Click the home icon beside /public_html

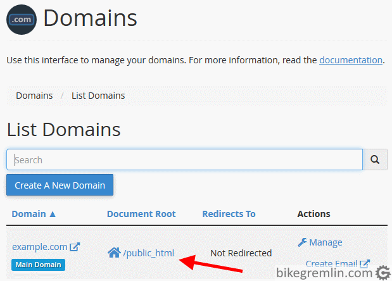click(114, 253)
